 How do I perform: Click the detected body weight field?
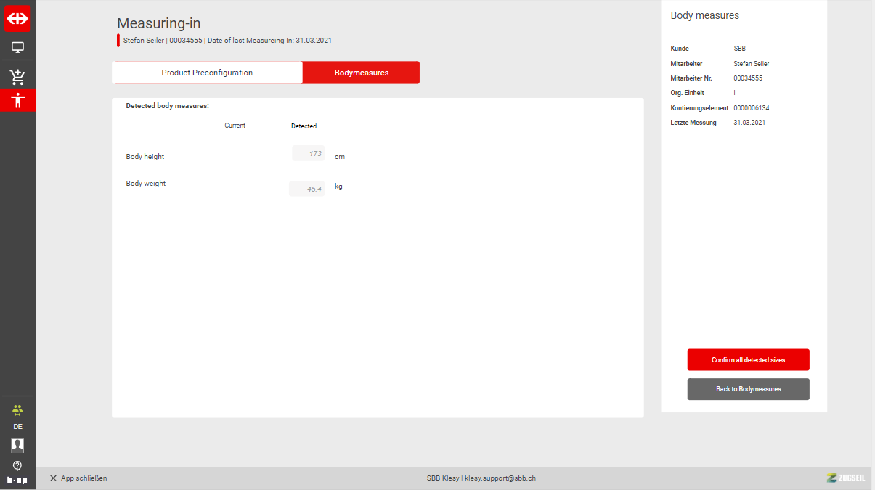click(306, 189)
